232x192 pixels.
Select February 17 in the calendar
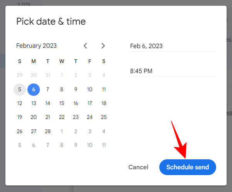pos(90,104)
